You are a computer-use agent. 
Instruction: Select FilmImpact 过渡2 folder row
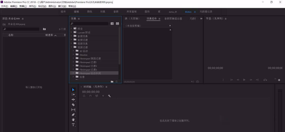[94, 66]
